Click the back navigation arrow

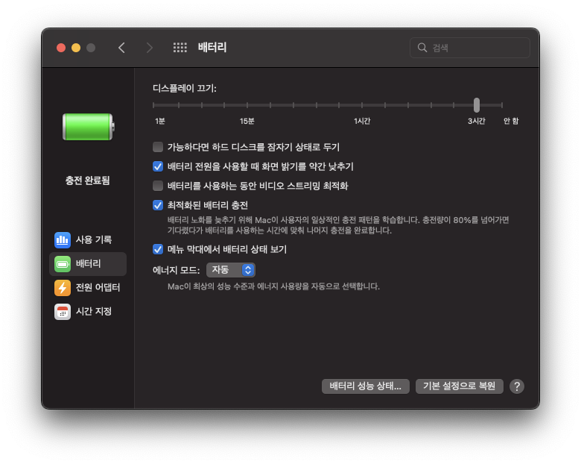click(121, 48)
